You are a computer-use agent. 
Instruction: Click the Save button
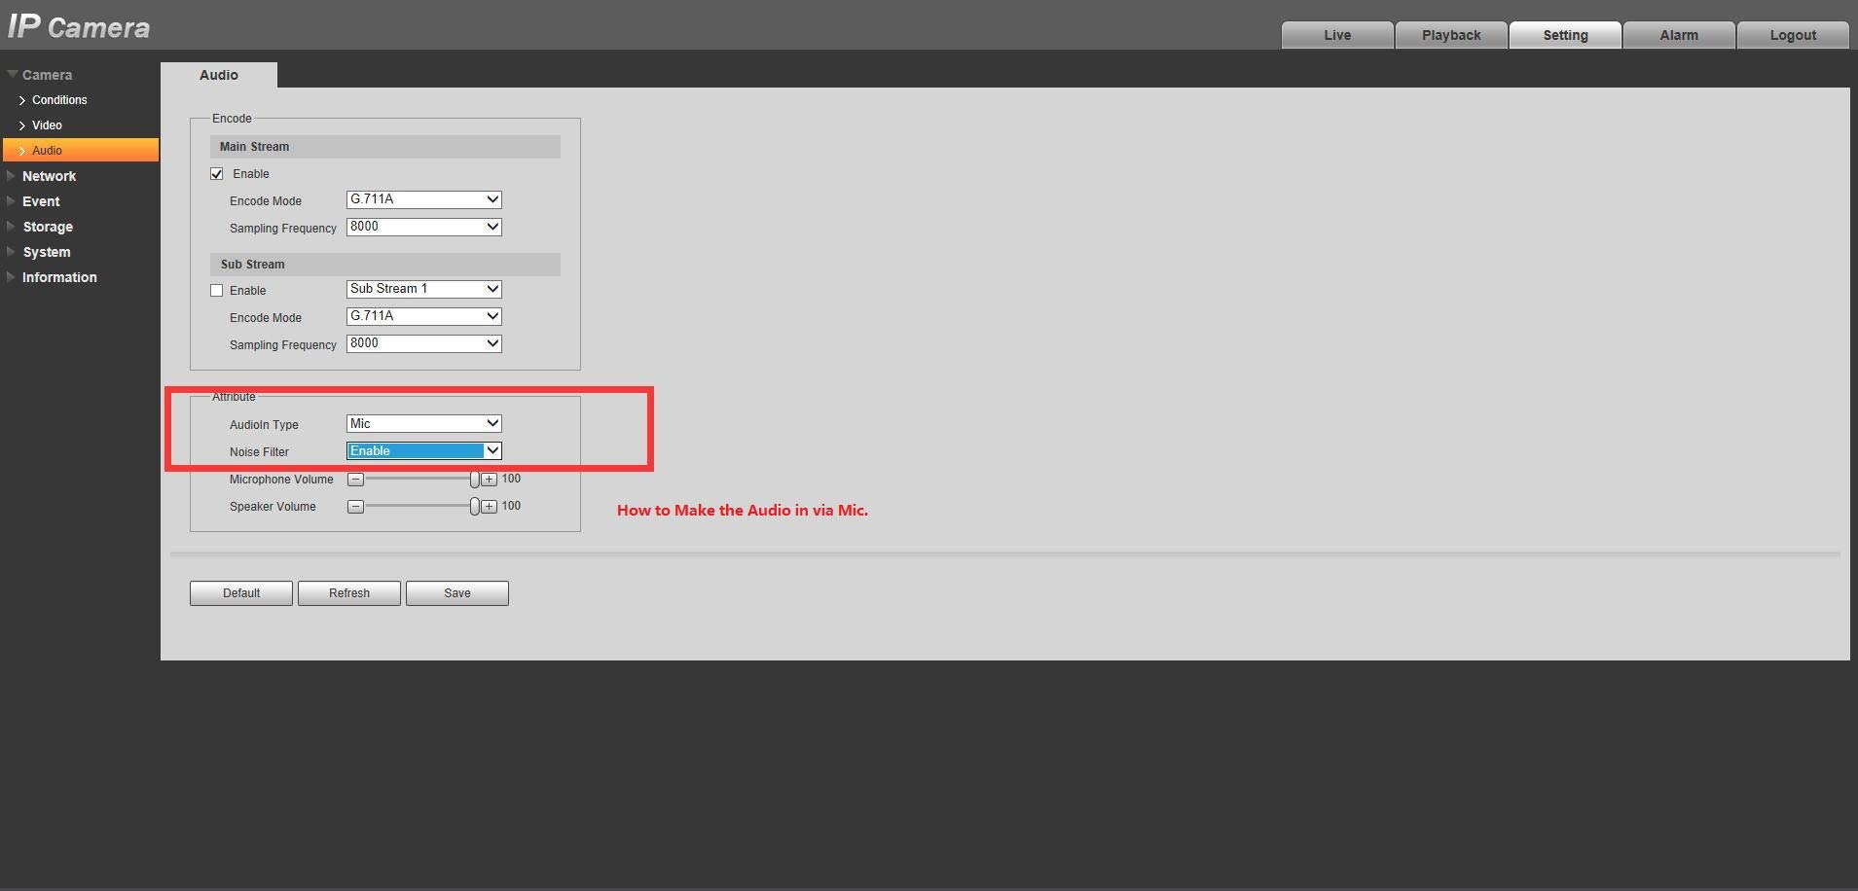[x=457, y=593]
